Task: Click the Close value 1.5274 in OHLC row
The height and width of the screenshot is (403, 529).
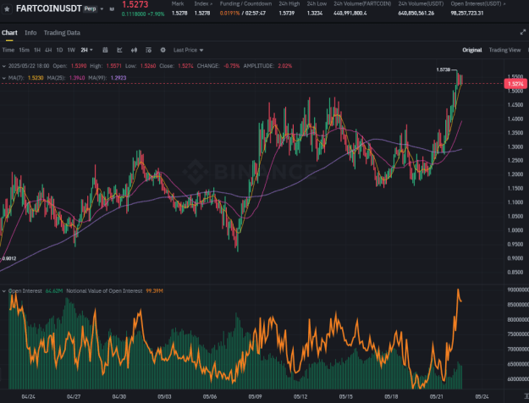Action: click(x=185, y=66)
